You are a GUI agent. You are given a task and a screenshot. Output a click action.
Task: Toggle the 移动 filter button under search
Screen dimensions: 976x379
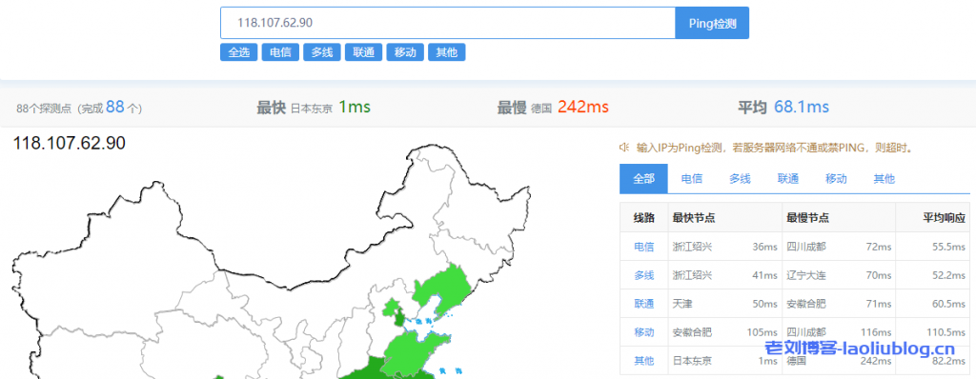[405, 52]
